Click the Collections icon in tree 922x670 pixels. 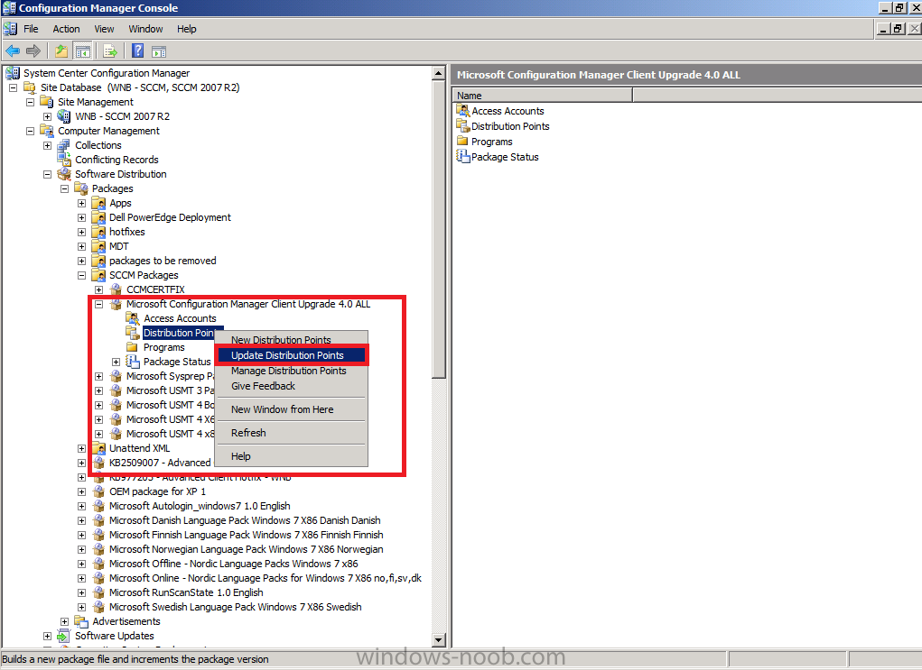click(x=64, y=145)
